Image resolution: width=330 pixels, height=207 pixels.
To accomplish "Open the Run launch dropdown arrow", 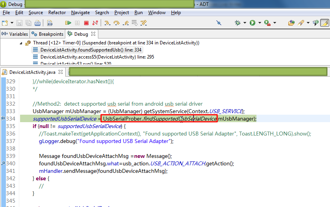I will (x=260, y=23).
